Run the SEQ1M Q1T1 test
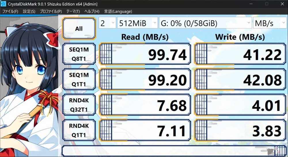Image resolution: width=288 pixels, height=157 pixels. pos(79,80)
